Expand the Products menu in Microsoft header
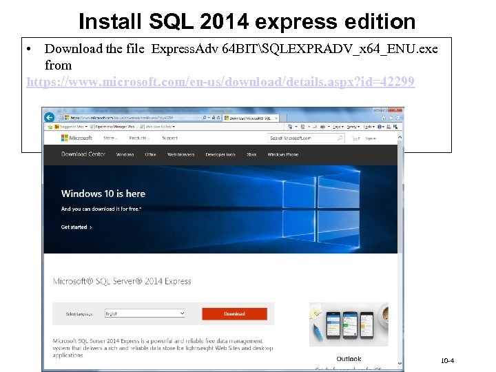The height and width of the screenshot is (372, 496). click(x=139, y=138)
